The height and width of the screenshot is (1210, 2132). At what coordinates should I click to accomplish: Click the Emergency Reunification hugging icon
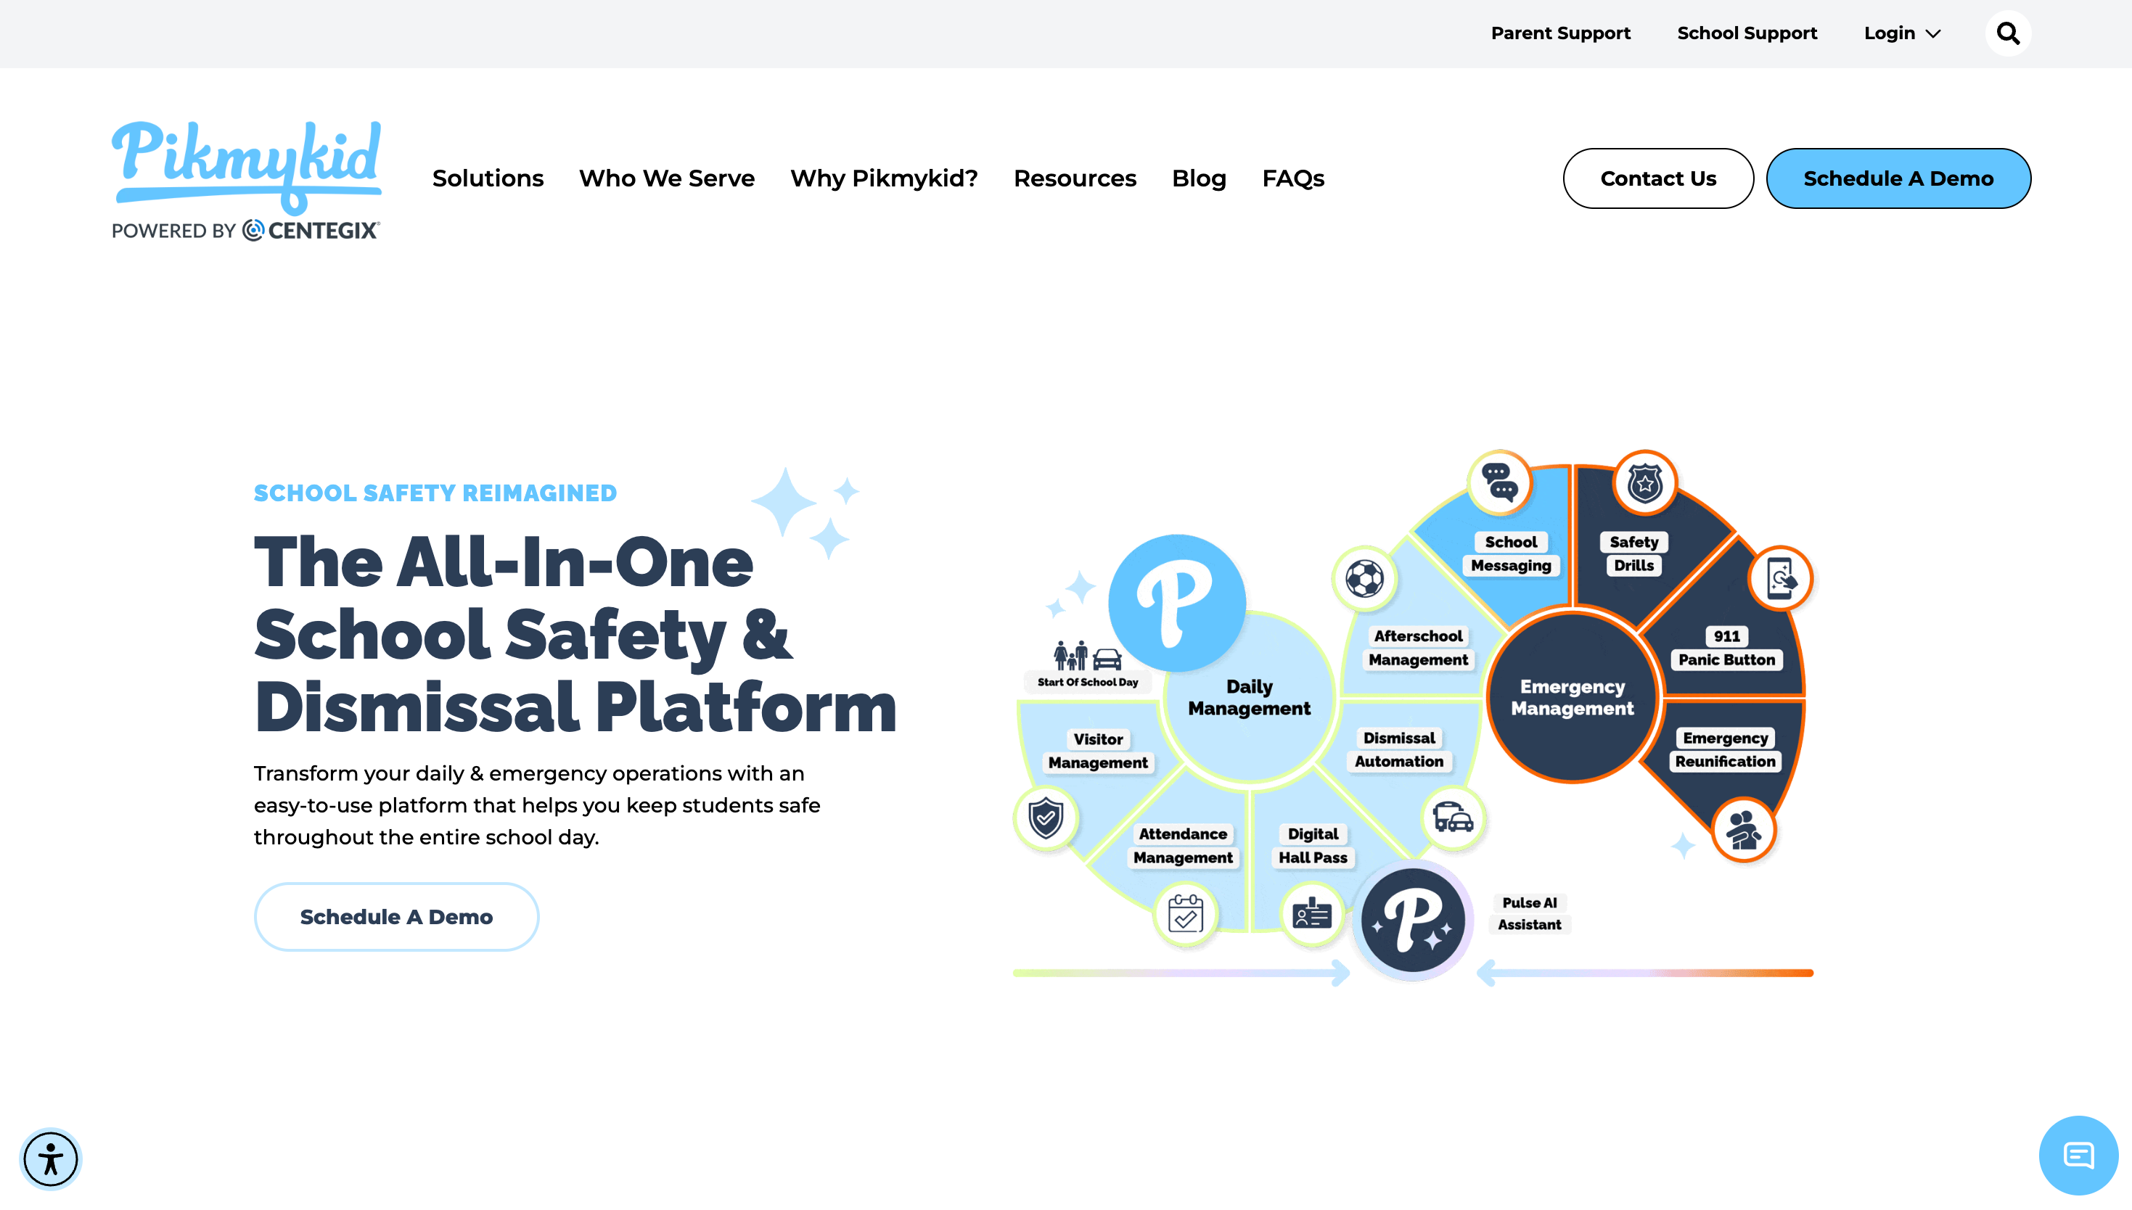tap(1744, 829)
